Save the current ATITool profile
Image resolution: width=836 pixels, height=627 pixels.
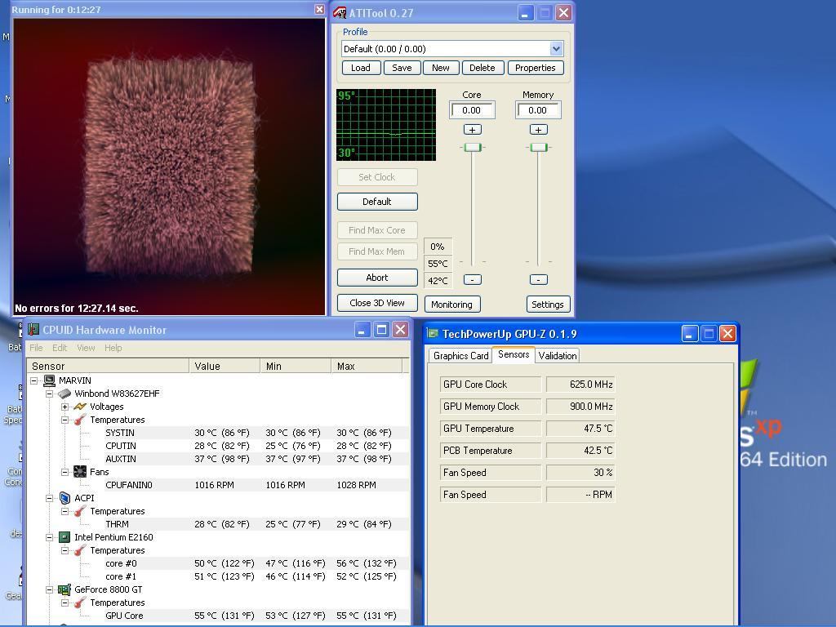coord(402,68)
